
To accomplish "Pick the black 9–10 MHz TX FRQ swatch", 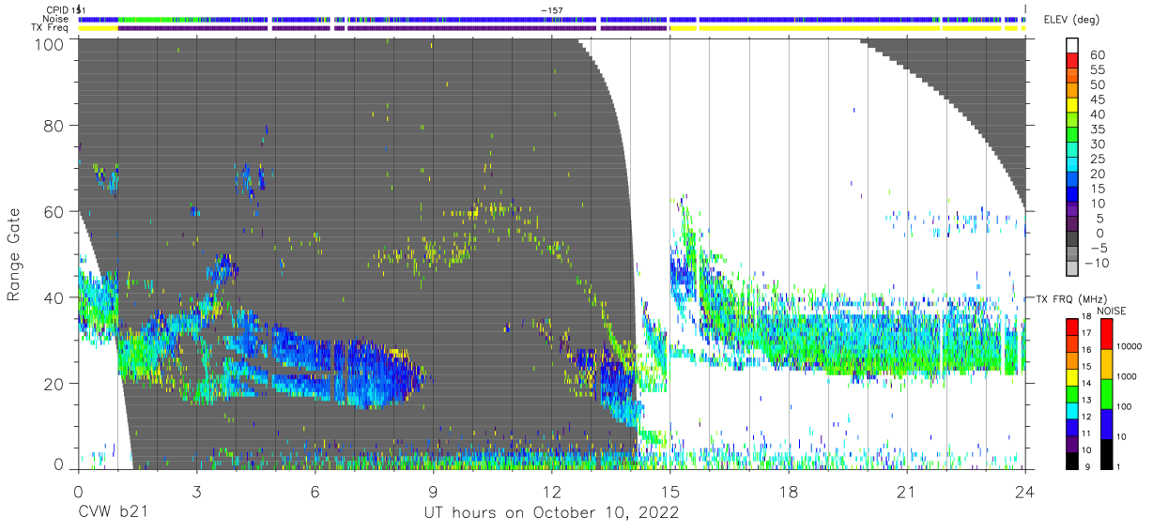I will click(1073, 460).
